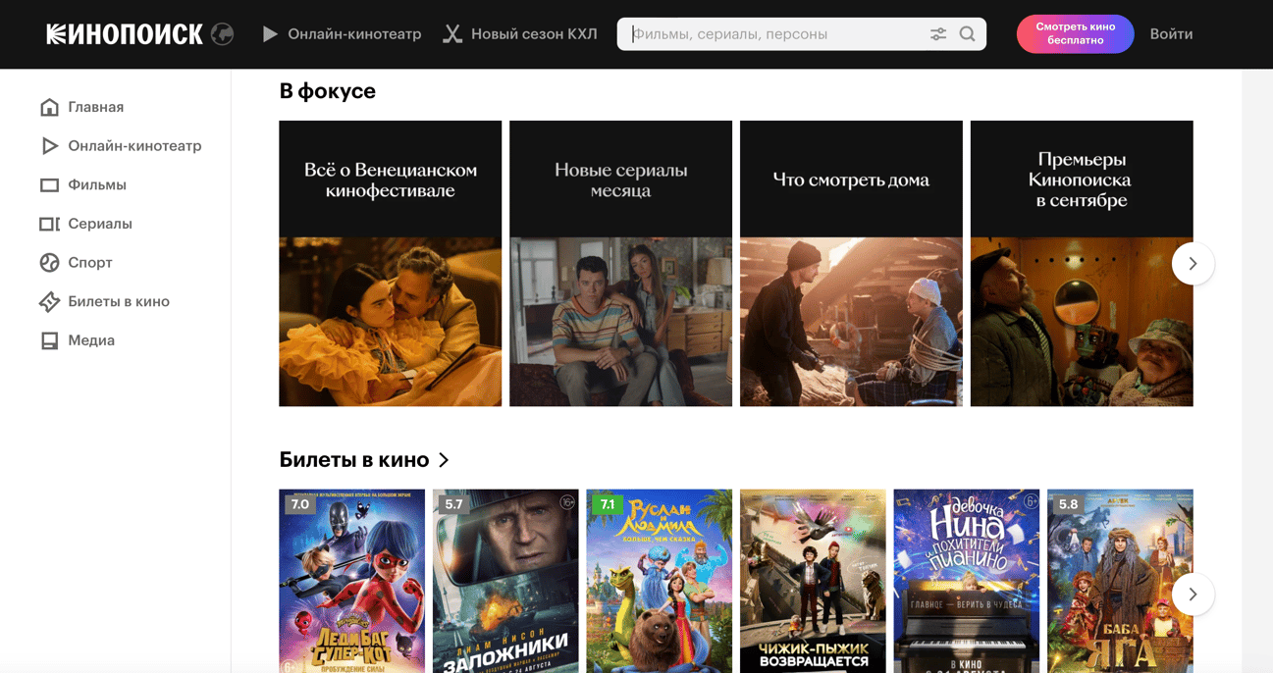Click the 5.8 rating badge
The height and width of the screenshot is (673, 1273).
pos(1068,504)
